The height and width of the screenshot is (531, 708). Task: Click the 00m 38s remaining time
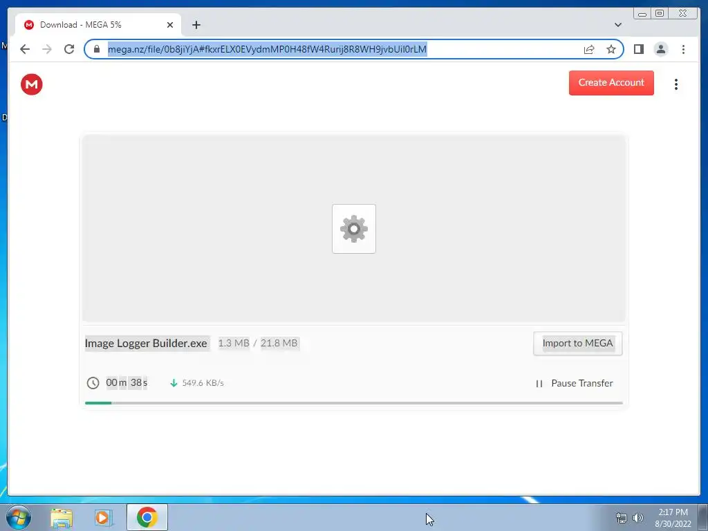click(127, 383)
